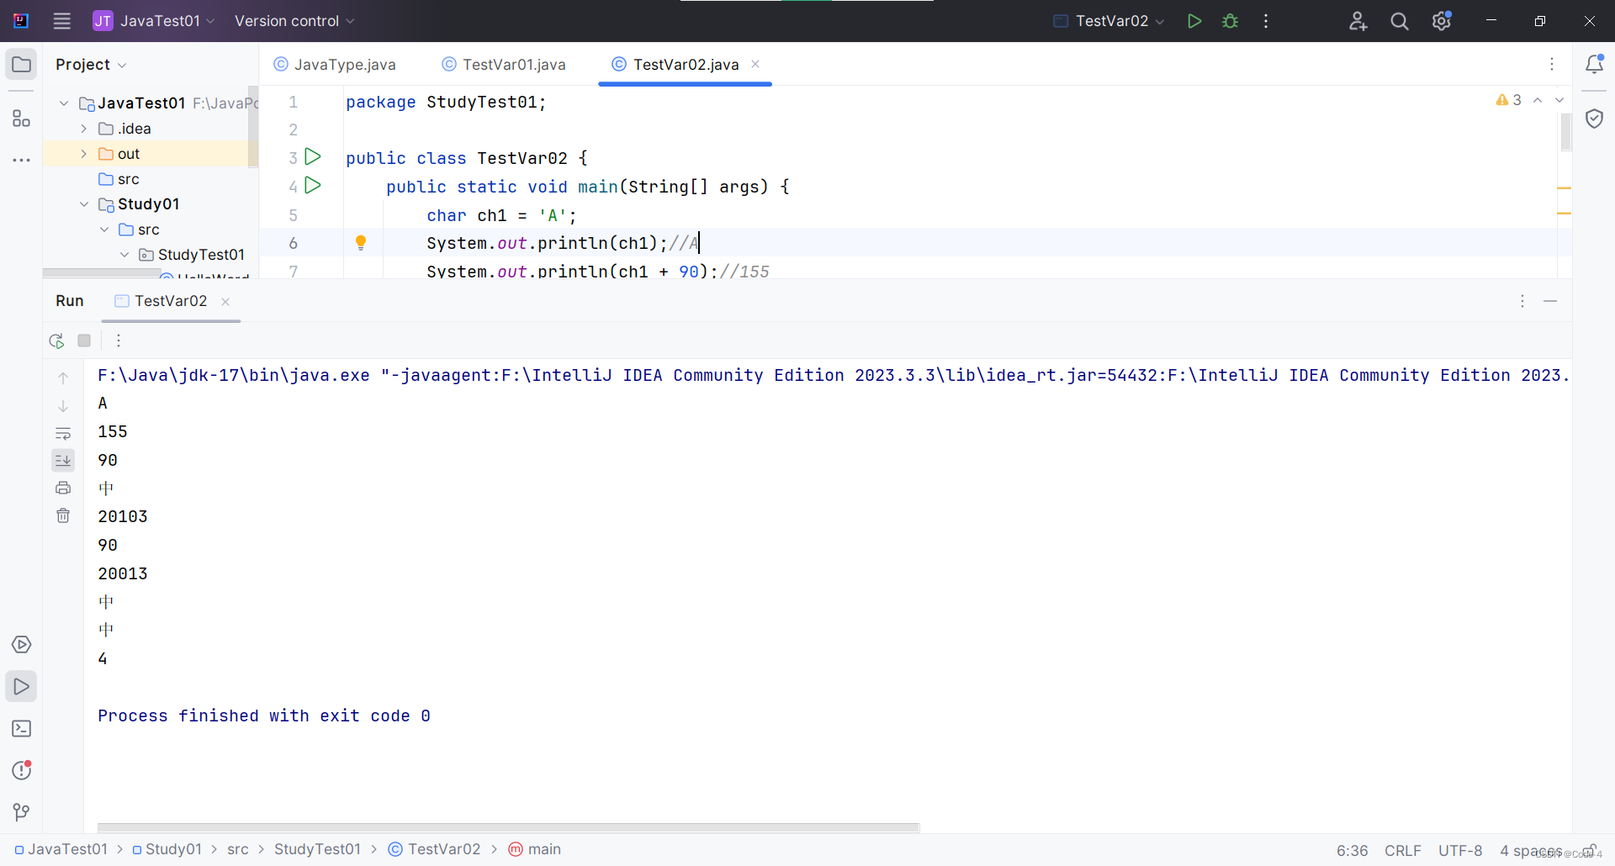This screenshot has height=866, width=1615.
Task: Click the console horizontal scrollbar
Action: click(x=509, y=827)
